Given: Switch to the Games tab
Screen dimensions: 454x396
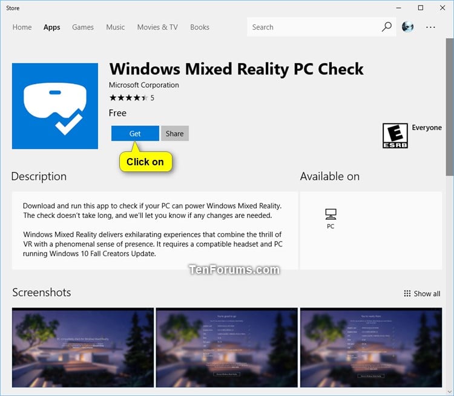Looking at the screenshot, I should click(x=83, y=27).
